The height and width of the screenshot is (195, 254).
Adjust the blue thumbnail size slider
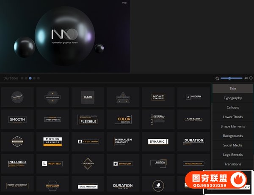230,78
